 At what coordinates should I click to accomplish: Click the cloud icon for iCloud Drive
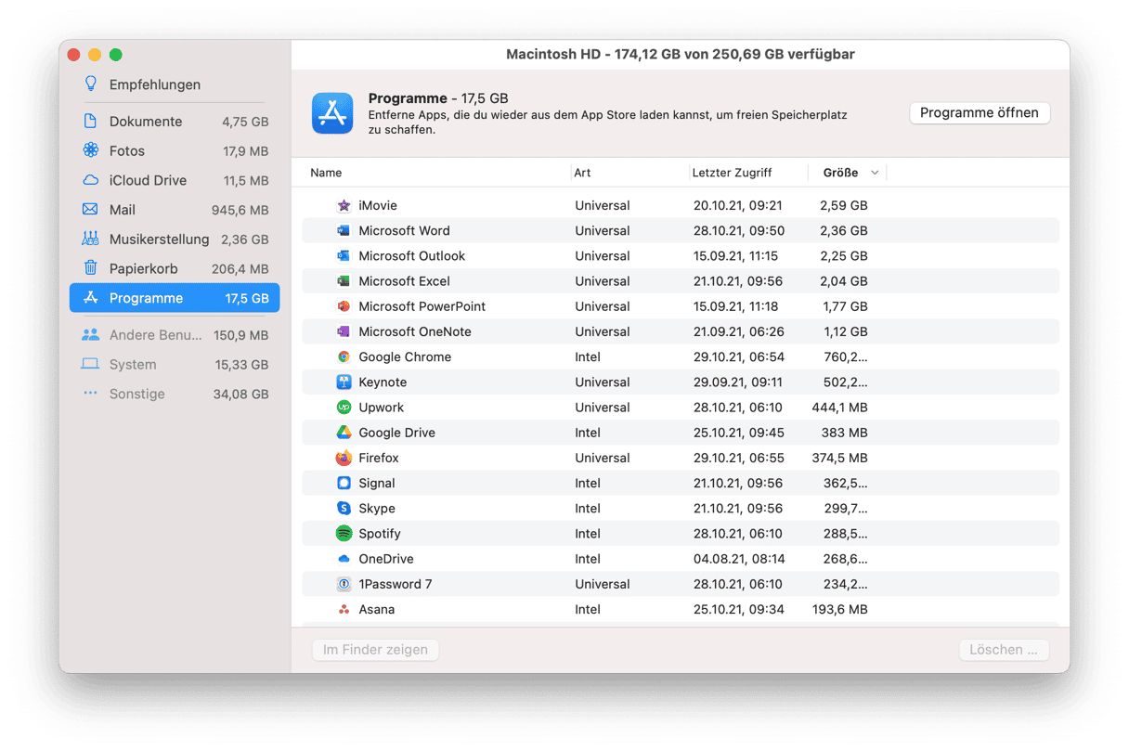click(90, 180)
